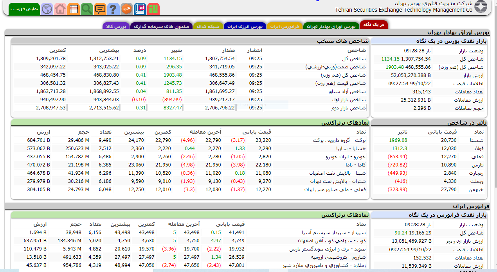
Task: Click بازار نقدی بورس در یک نگاه header
Action: click(429, 41)
